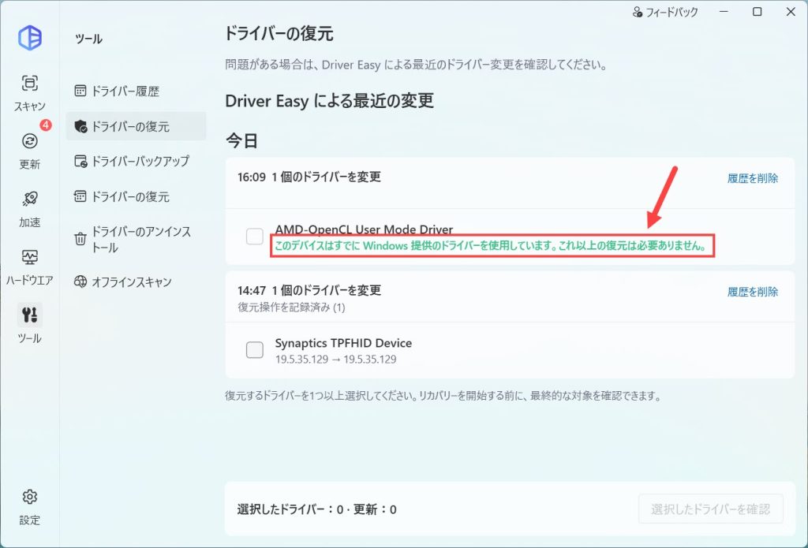The height and width of the screenshot is (548, 808).
Task: Click the red 4 update badge
Action: [x=46, y=125]
